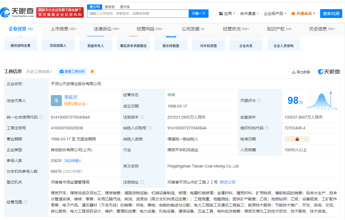Click the 登录/注册 button
The height and width of the screenshot is (220, 345).
(331, 13)
